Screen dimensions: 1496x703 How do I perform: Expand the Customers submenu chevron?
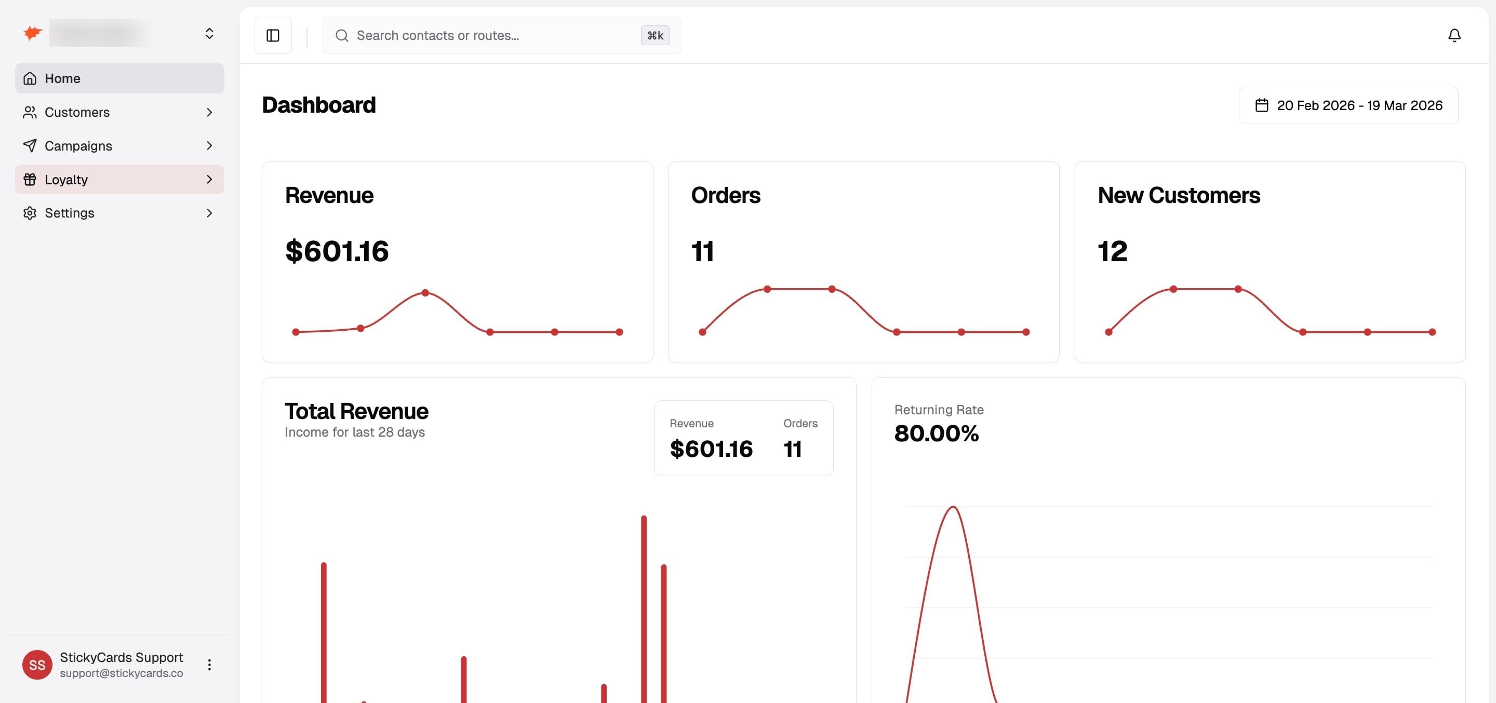[209, 112]
